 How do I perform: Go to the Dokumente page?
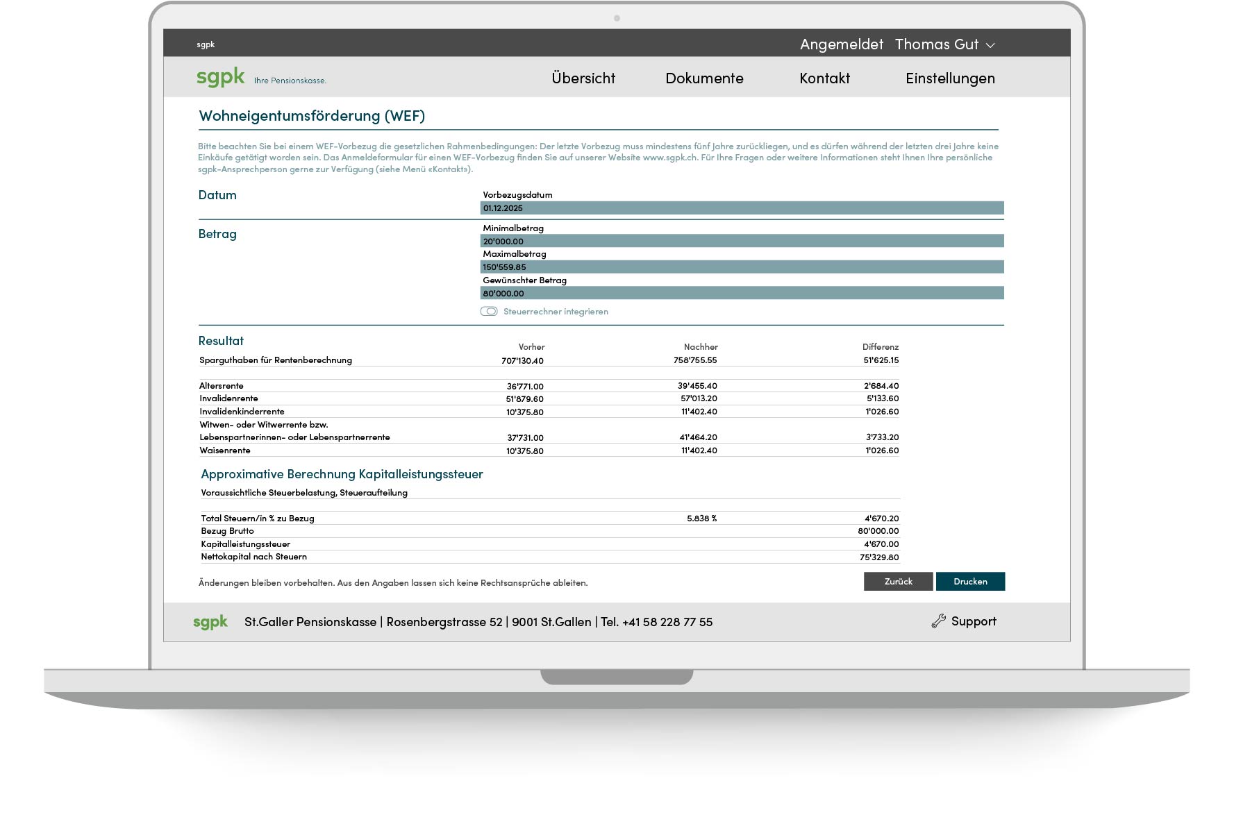[704, 78]
